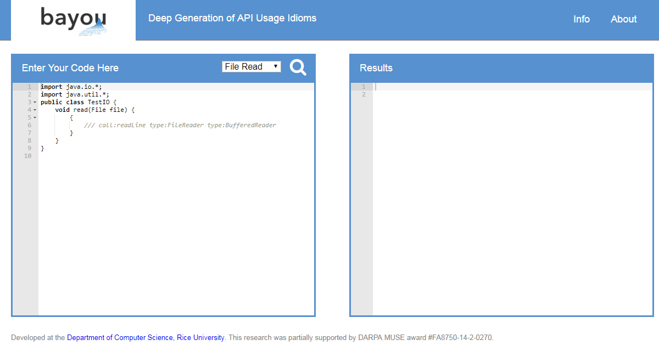Click the 'import java.util.*;' code line
Screen dimensions: 659x351
coord(75,94)
